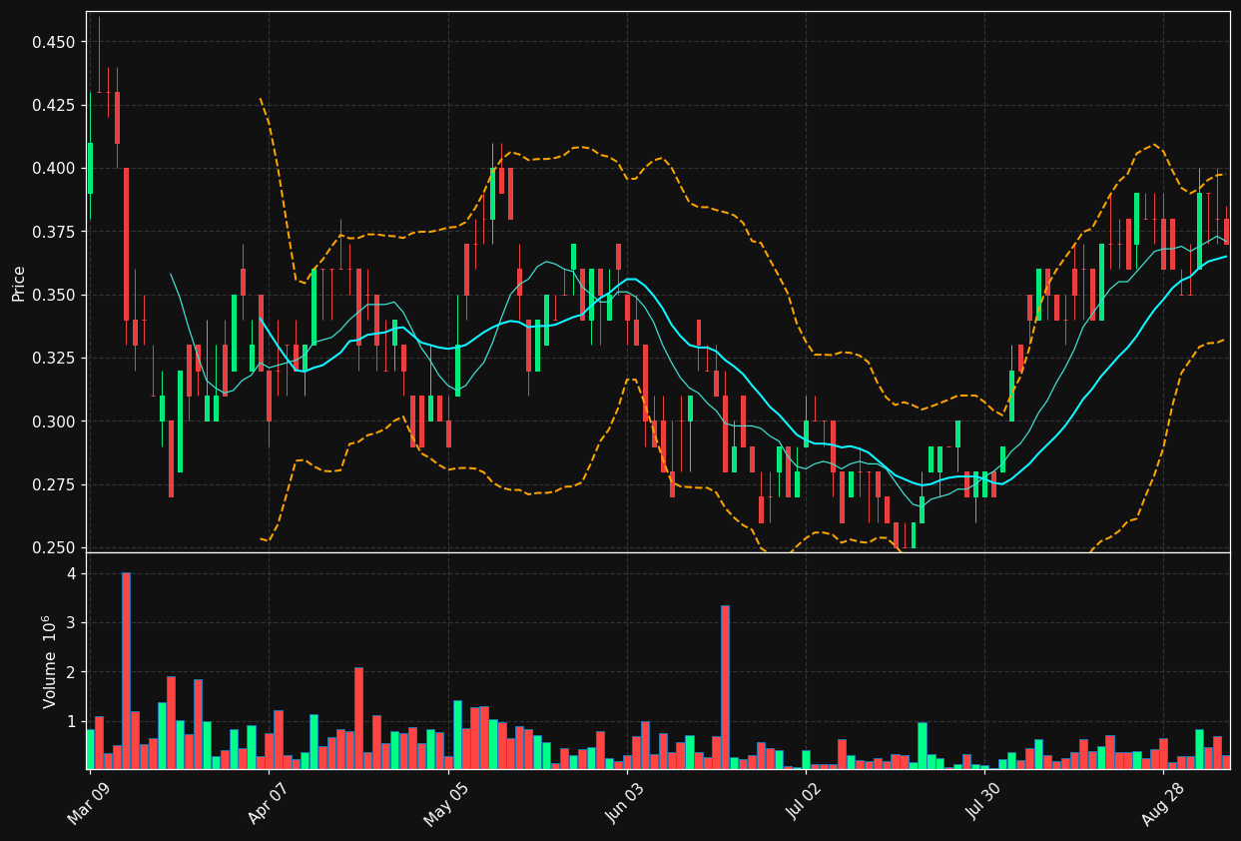This screenshot has width=1241, height=841.
Task: Click the 0.300 price tick label
Action: point(52,421)
